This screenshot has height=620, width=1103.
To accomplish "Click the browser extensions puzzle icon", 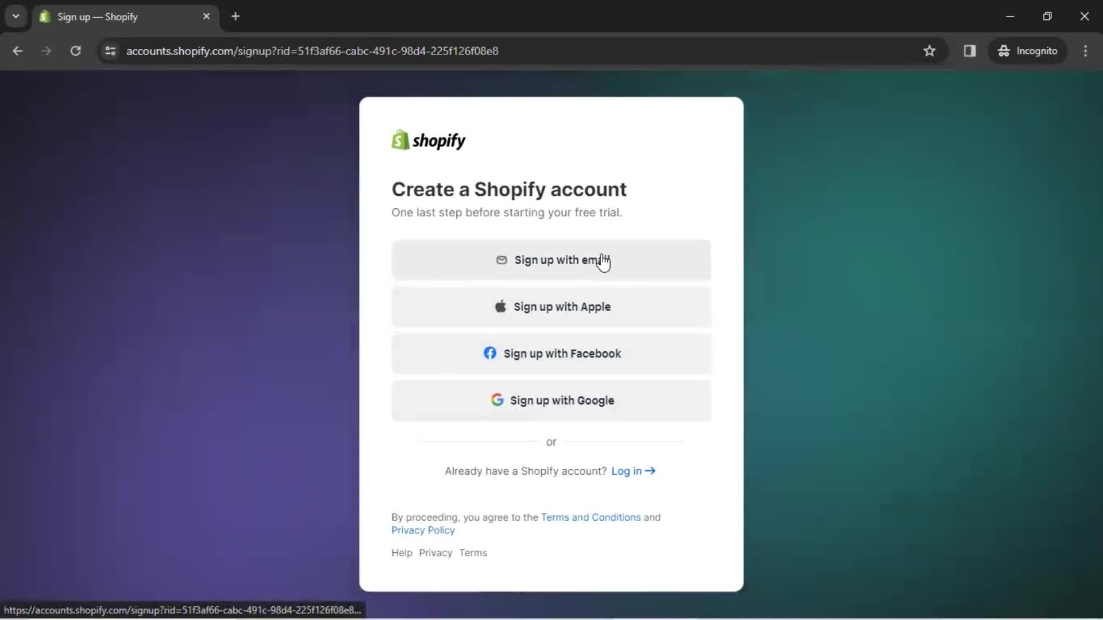I will (x=970, y=51).
